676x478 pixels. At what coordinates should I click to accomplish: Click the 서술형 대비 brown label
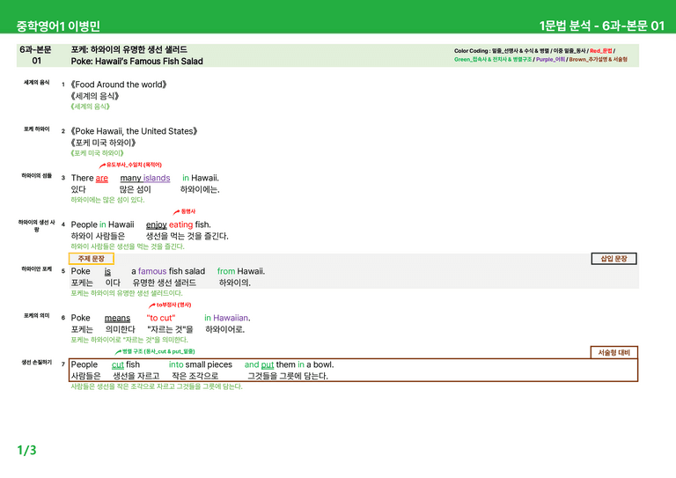614,352
